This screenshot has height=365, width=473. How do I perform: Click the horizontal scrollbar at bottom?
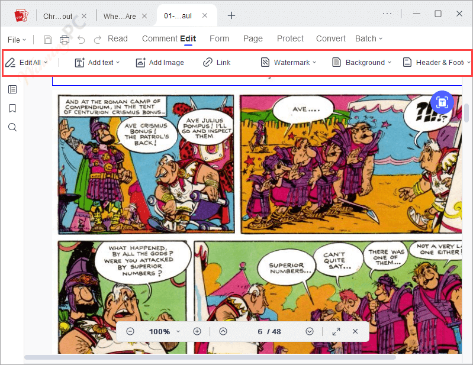click(210, 357)
